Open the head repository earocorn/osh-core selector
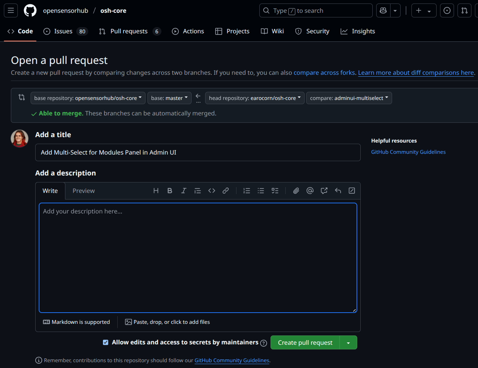This screenshot has height=368, width=478. coord(254,98)
